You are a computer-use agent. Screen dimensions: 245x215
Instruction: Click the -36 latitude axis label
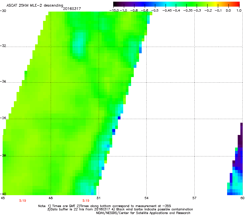(3, 118)
